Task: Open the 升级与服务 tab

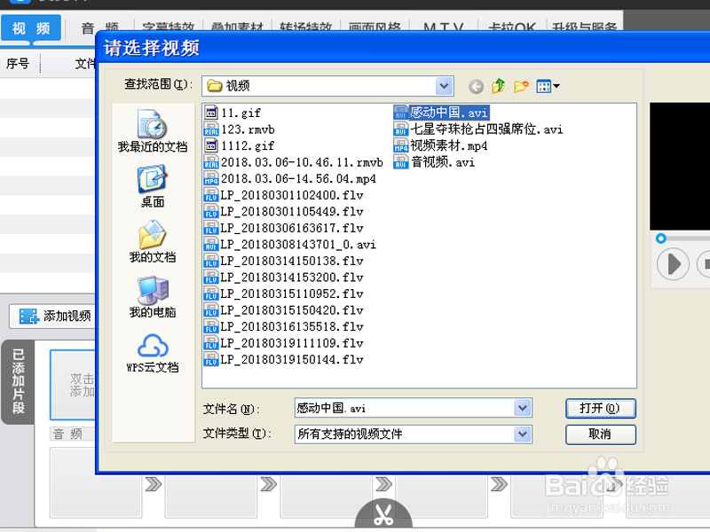Action: coord(585,27)
